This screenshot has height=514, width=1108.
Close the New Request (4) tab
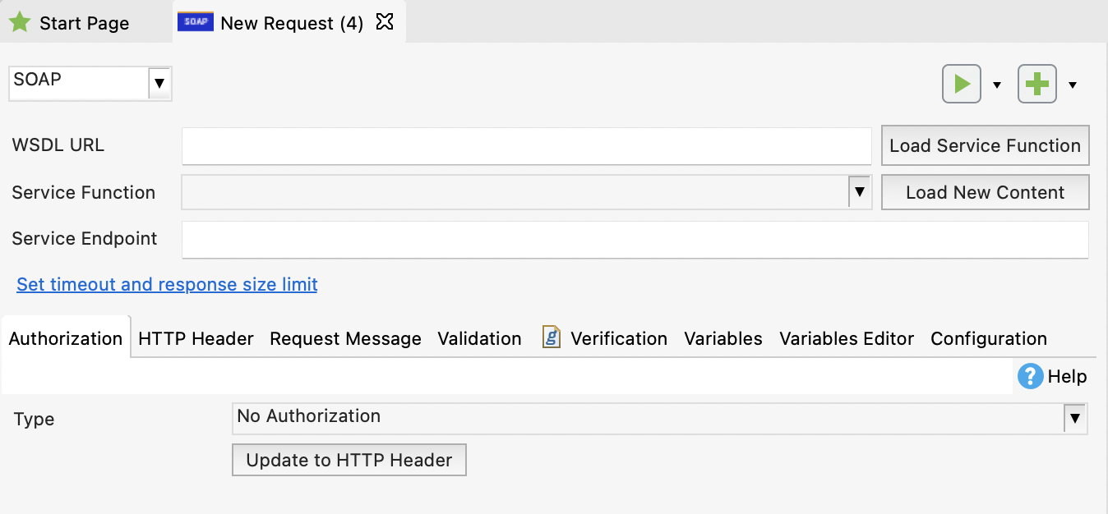pyautogui.click(x=384, y=22)
